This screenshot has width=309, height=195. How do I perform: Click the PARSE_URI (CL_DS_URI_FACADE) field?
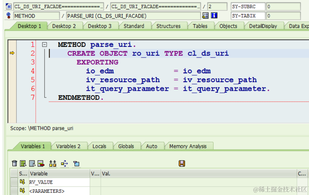click(x=133, y=16)
